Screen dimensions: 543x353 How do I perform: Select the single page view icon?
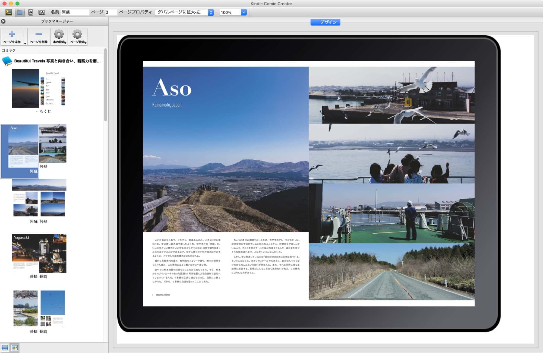(x=31, y=12)
